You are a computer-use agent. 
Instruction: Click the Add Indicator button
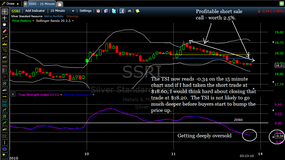tap(35, 11)
